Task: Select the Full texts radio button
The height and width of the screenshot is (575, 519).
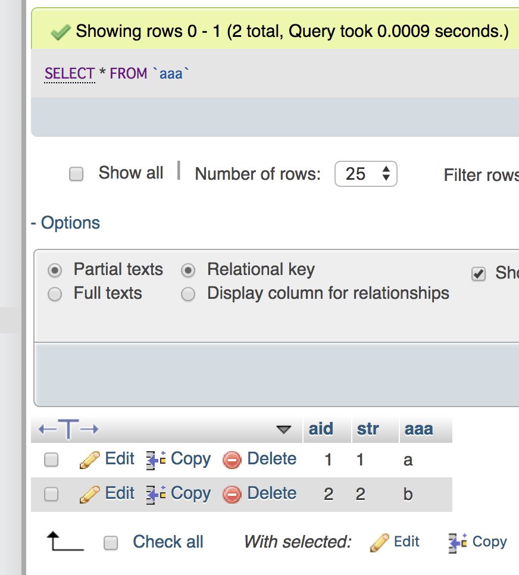Action: [x=55, y=294]
